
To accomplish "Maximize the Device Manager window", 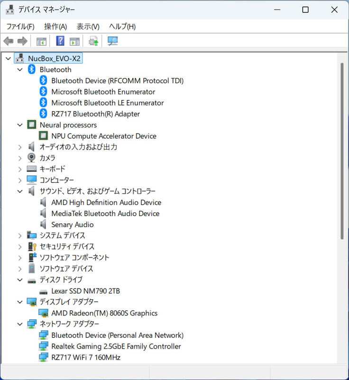I will point(305,9).
